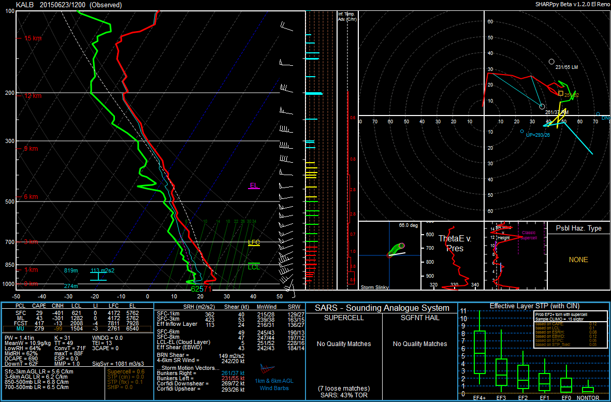The image size is (611, 402).
Task: Click the magenta EL marker on Skew-T
Action: click(x=254, y=186)
